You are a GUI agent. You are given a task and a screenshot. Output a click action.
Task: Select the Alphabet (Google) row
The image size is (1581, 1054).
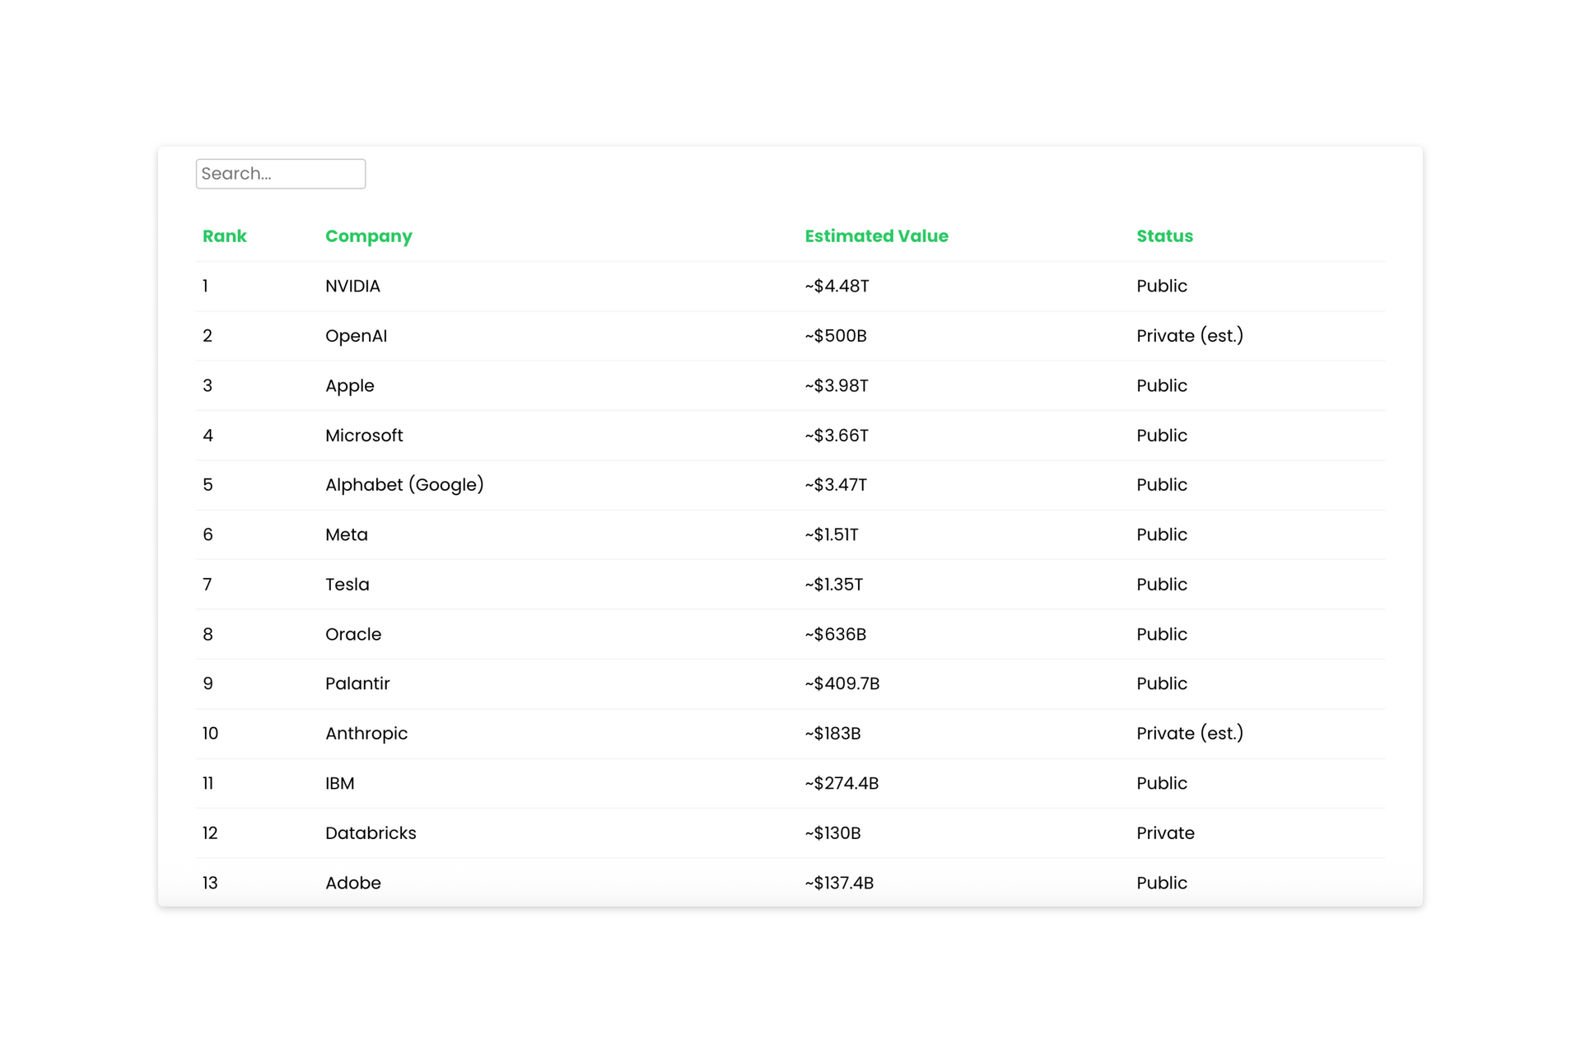pos(576,485)
